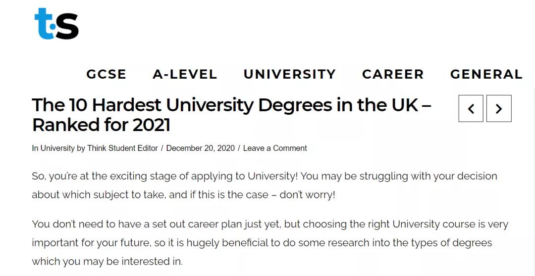Click the line starting 'You don't need to have'

click(270, 224)
